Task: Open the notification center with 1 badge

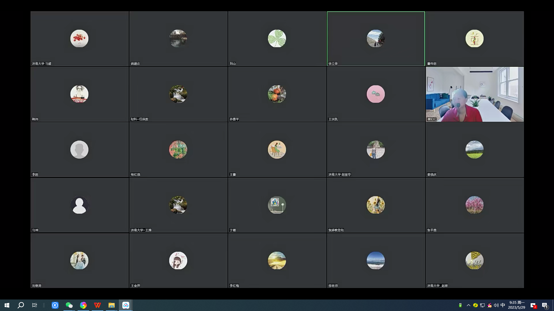Action: [545, 306]
